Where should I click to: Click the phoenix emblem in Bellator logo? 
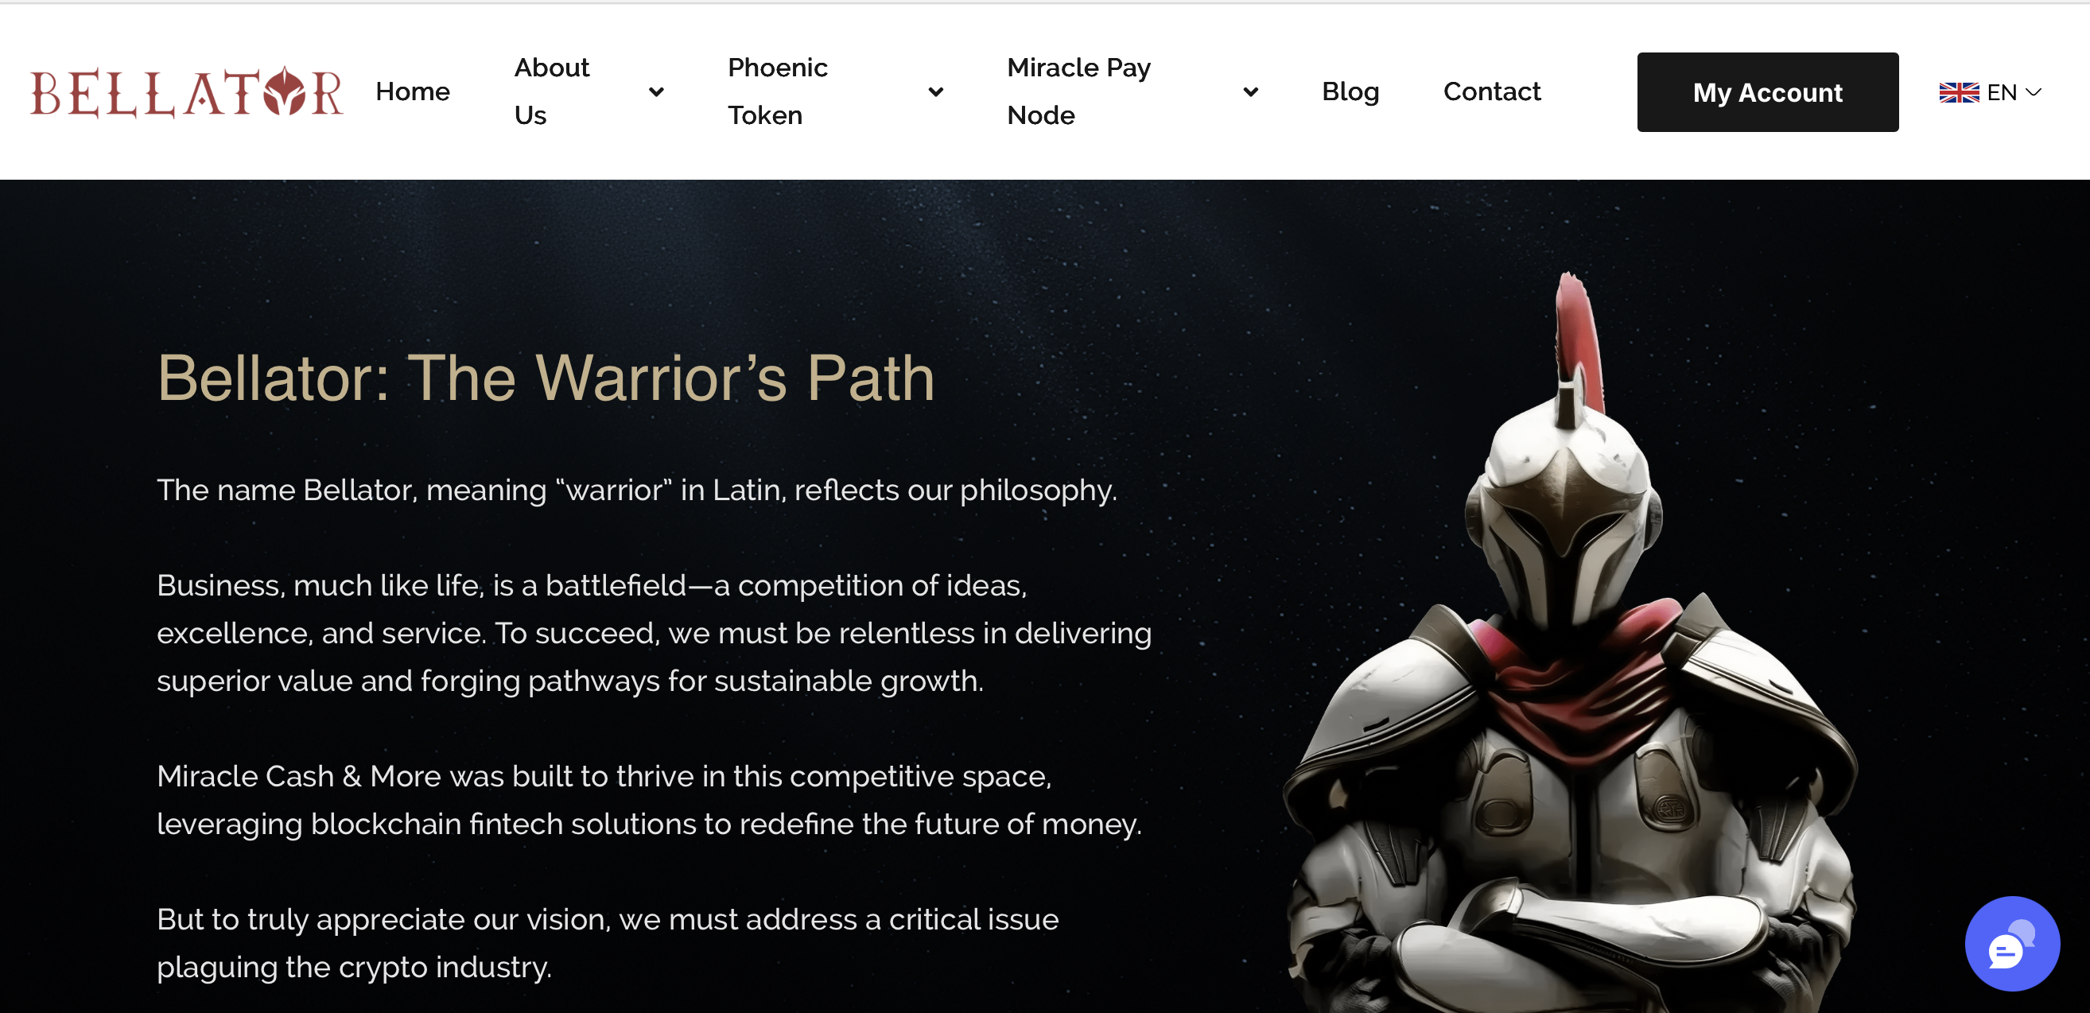[286, 91]
